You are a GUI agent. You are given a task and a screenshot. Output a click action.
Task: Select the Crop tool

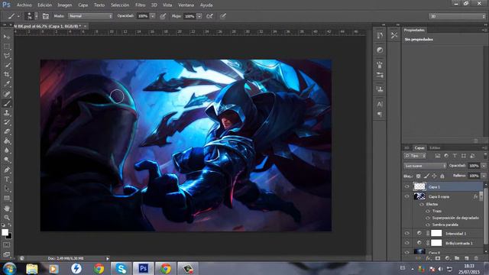(x=7, y=75)
